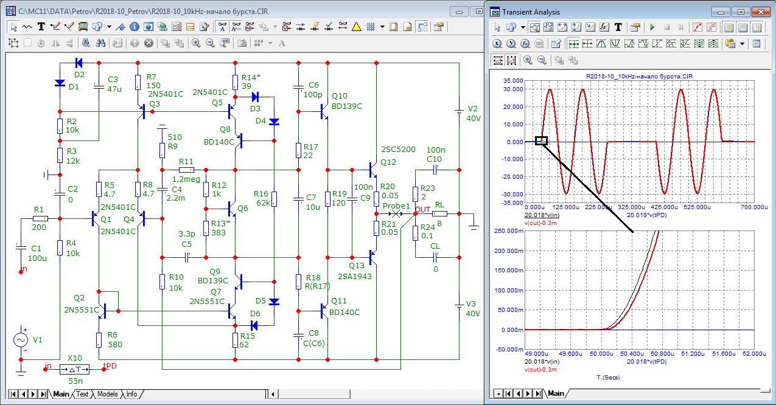The width and height of the screenshot is (776, 405).
Task: Select waveform label 20.018*v(tPD) under lower plot
Action: point(648,362)
